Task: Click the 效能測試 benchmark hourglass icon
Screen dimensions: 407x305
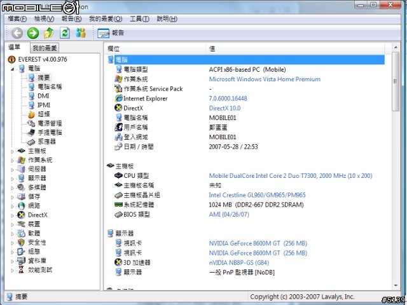Action: [x=21, y=269]
